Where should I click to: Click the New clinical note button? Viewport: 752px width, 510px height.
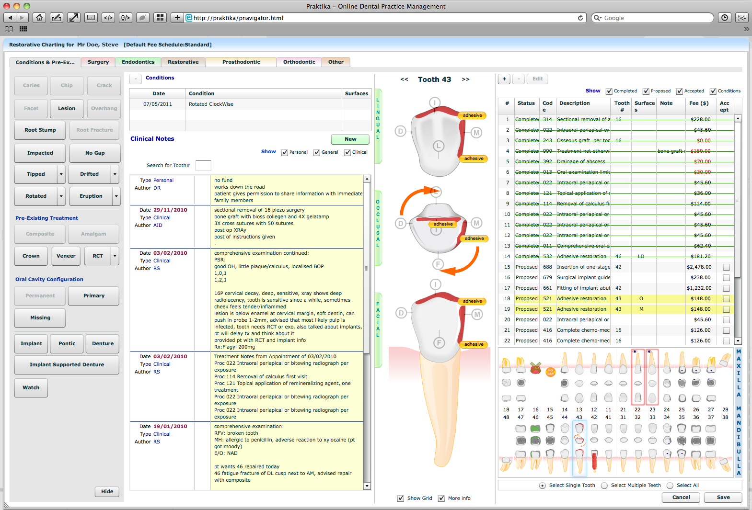[x=350, y=139]
